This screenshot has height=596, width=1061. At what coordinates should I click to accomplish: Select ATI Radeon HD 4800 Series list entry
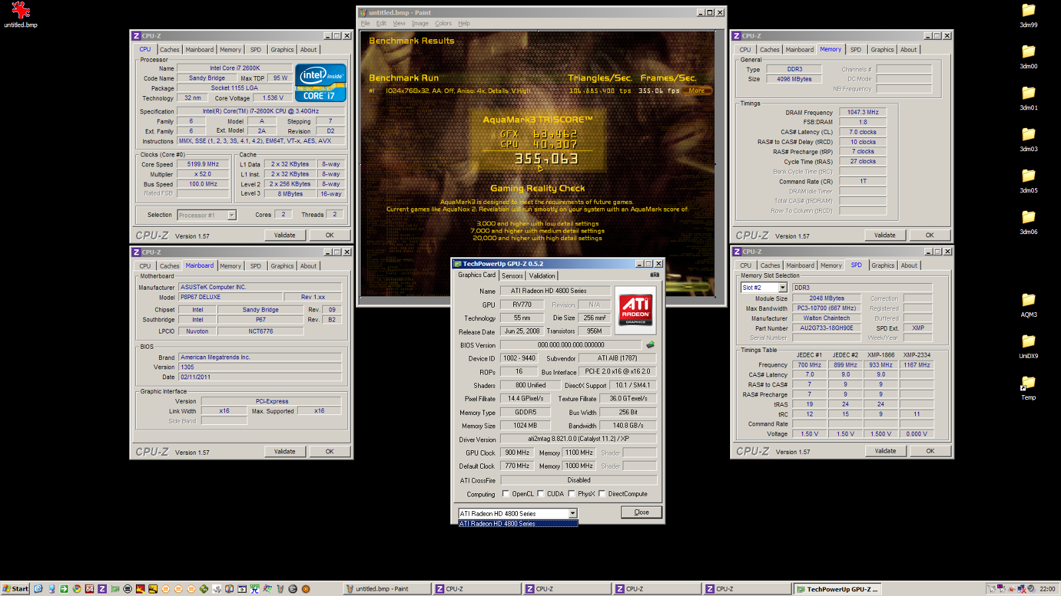point(518,524)
